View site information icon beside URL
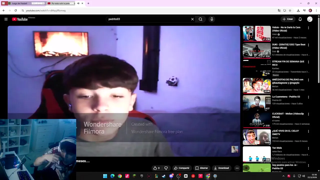320x180 pixels. [x=23, y=10]
